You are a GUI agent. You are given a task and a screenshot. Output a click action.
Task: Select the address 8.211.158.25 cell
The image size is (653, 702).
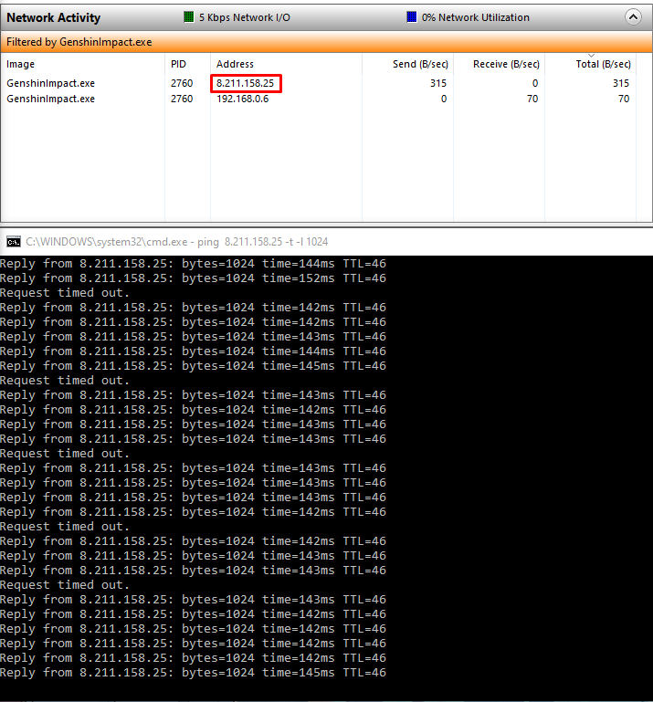[246, 83]
